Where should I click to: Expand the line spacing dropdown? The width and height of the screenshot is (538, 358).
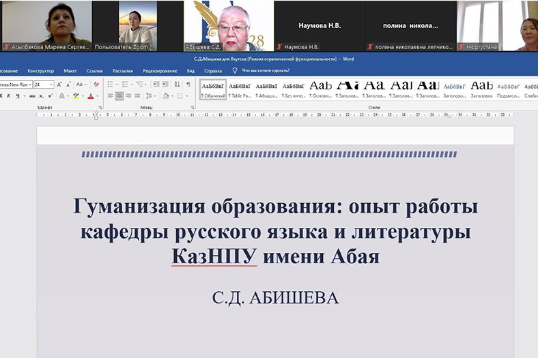[x=154, y=96]
